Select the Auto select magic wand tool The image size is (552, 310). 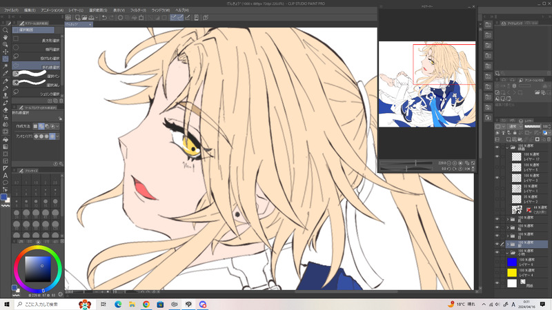[6, 66]
